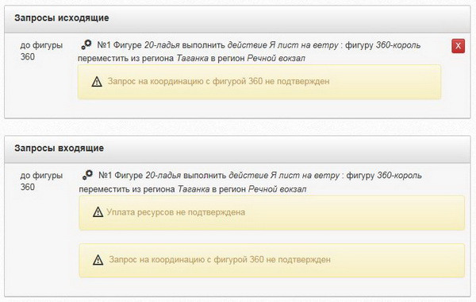The width and height of the screenshot is (476, 302).
Task: Click the gears icon in outgoing request №1
Action: pos(86,45)
